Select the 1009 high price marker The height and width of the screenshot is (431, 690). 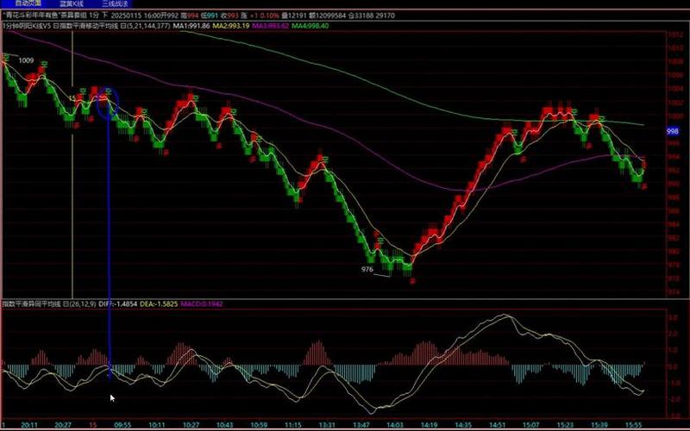26,61
